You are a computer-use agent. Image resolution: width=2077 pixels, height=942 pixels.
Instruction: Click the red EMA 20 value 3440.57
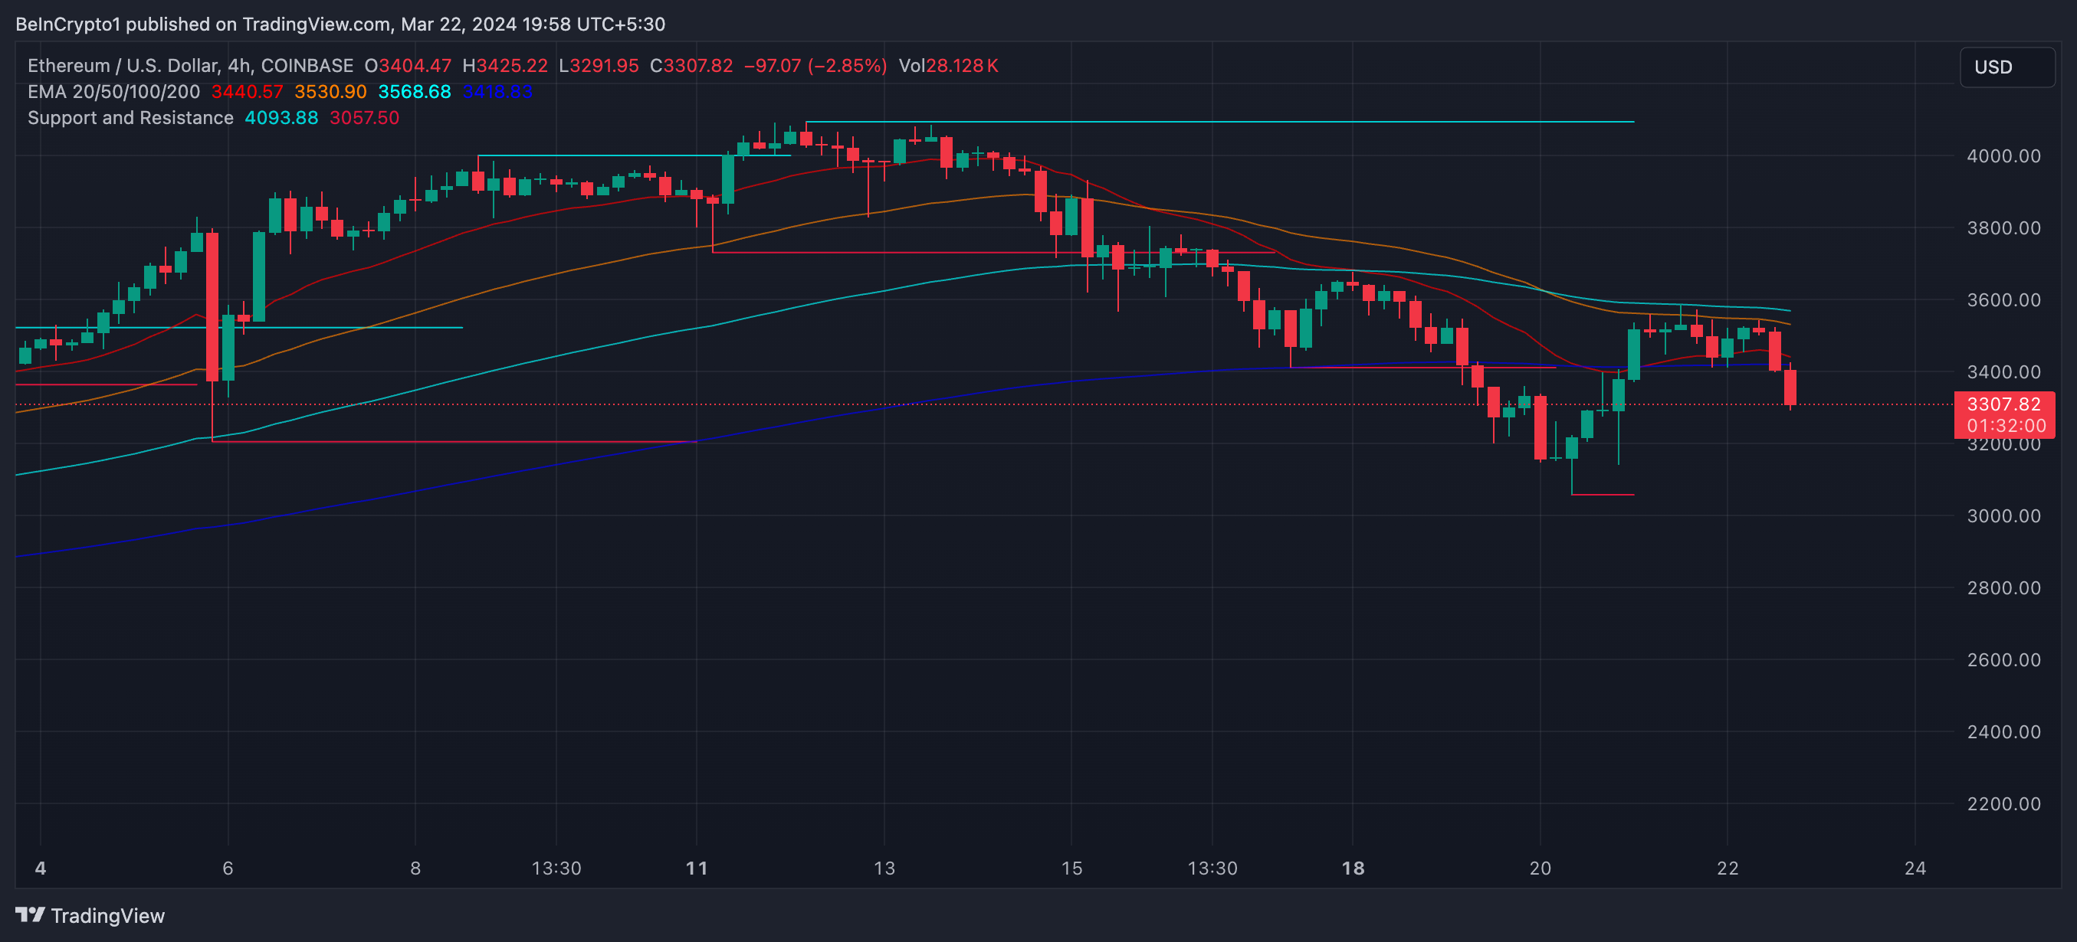(x=247, y=92)
